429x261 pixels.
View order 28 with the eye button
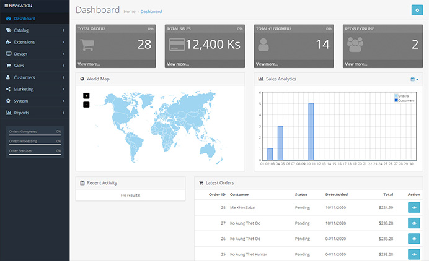coord(414,207)
